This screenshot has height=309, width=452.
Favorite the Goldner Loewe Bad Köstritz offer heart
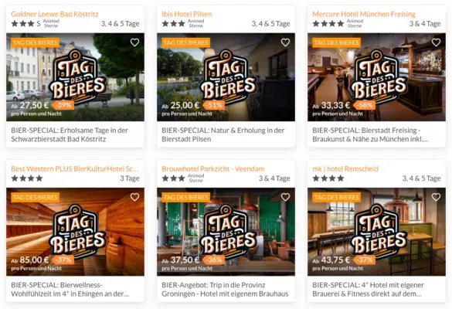[x=134, y=42]
